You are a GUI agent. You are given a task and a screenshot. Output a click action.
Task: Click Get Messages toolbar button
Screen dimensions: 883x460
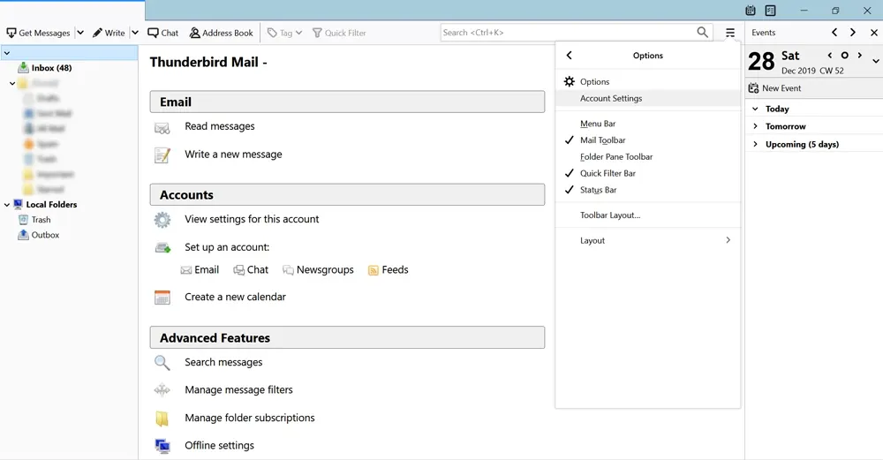(x=38, y=33)
